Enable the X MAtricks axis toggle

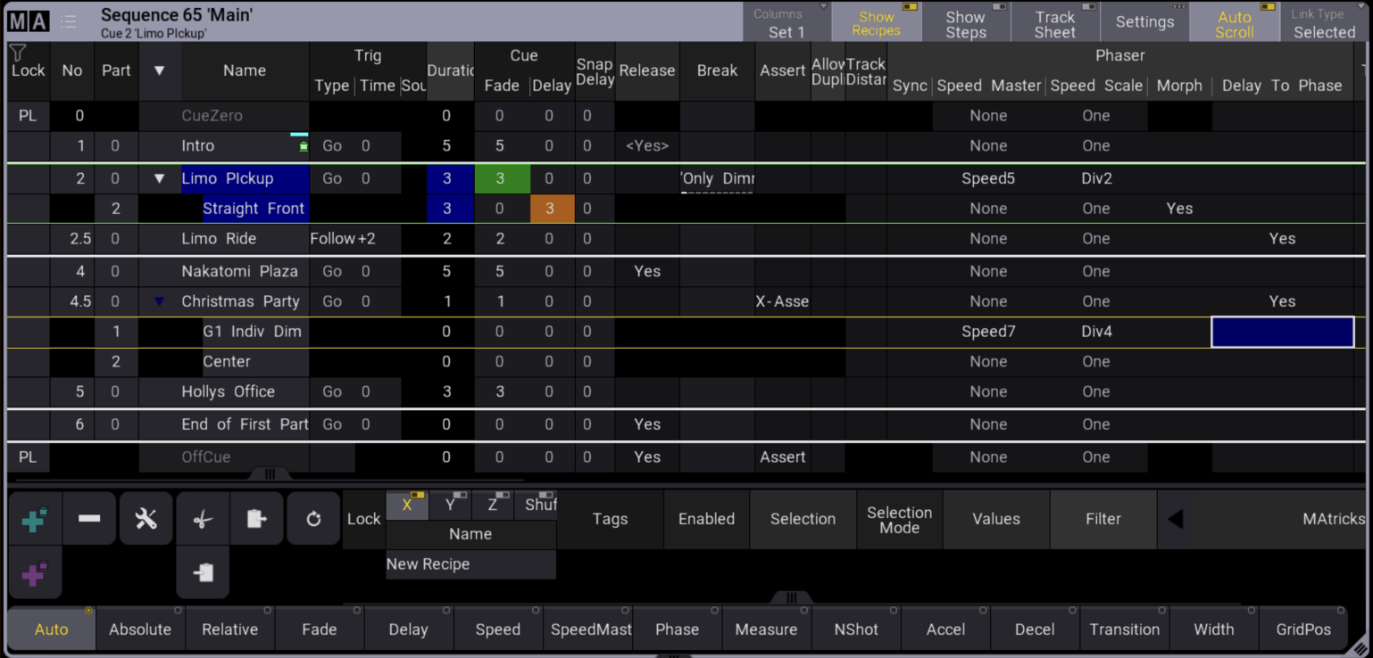click(x=407, y=505)
